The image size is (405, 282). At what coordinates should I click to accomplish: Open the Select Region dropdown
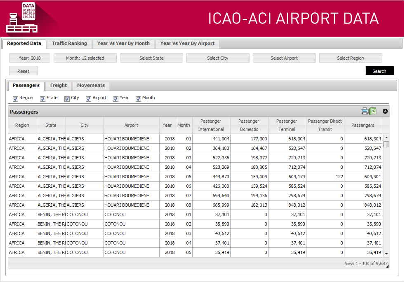point(351,58)
